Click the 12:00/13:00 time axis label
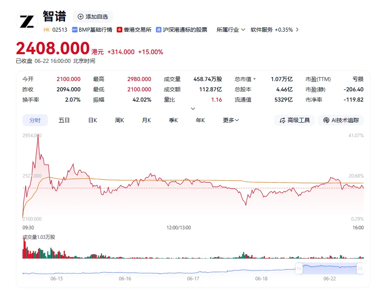The image size is (376, 291). [x=179, y=228]
